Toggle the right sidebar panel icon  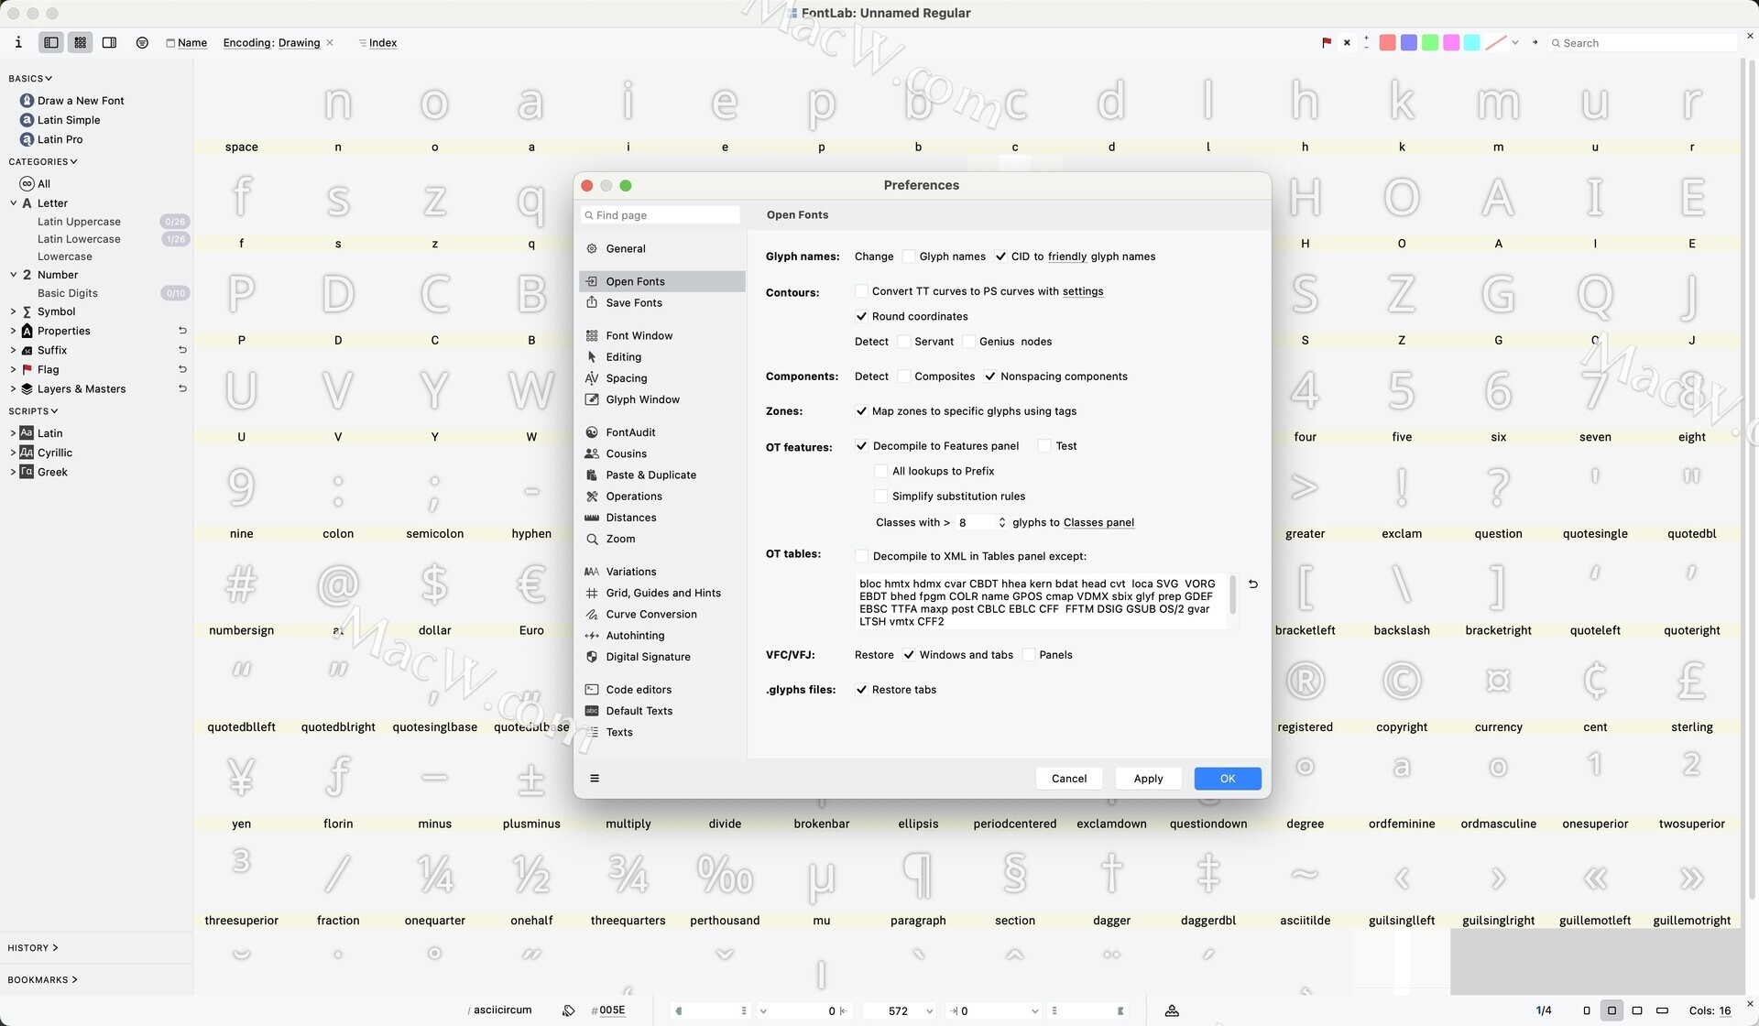point(109,42)
